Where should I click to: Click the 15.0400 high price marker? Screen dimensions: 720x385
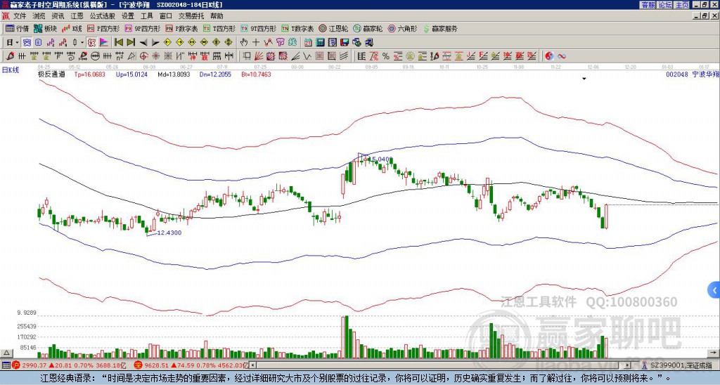pyautogui.click(x=380, y=159)
